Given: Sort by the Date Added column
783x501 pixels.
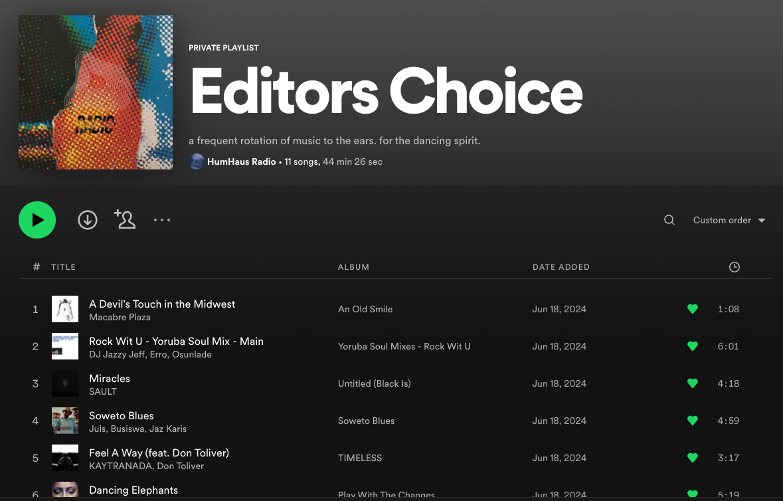Looking at the screenshot, I should tap(561, 267).
